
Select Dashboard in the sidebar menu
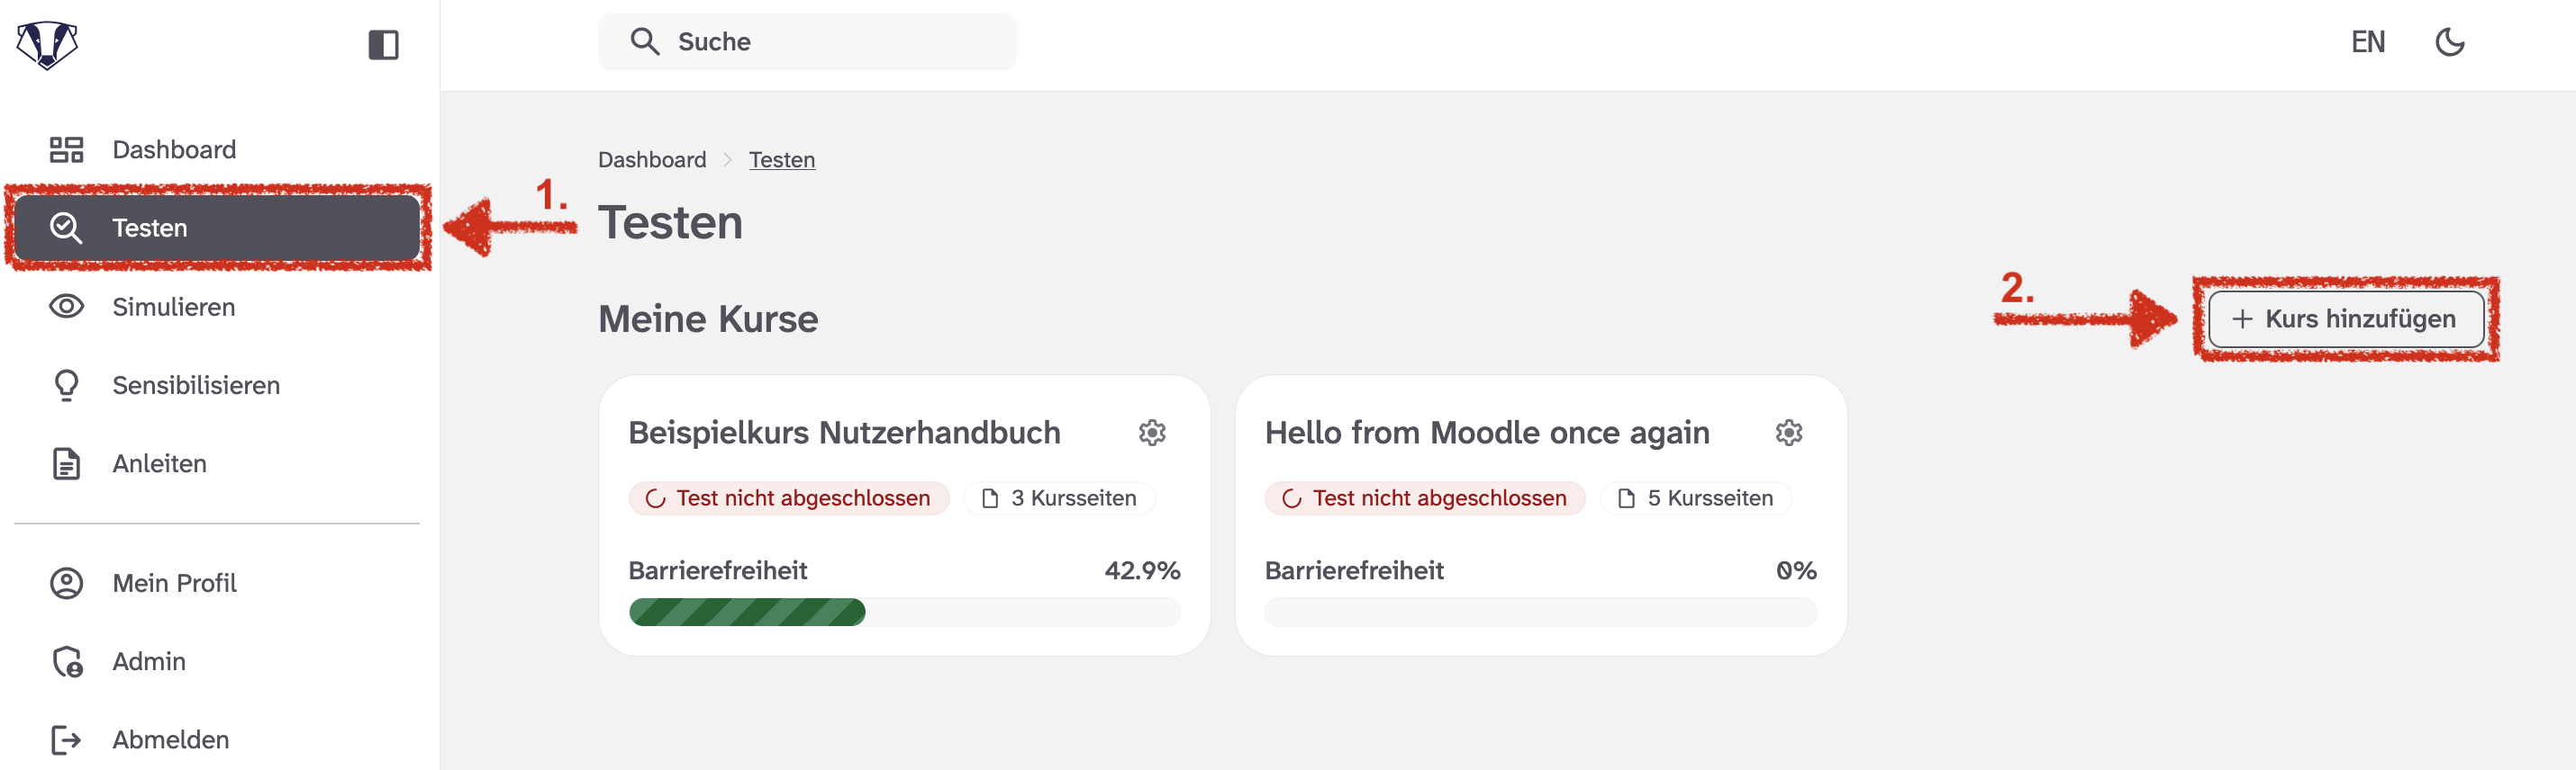[173, 148]
